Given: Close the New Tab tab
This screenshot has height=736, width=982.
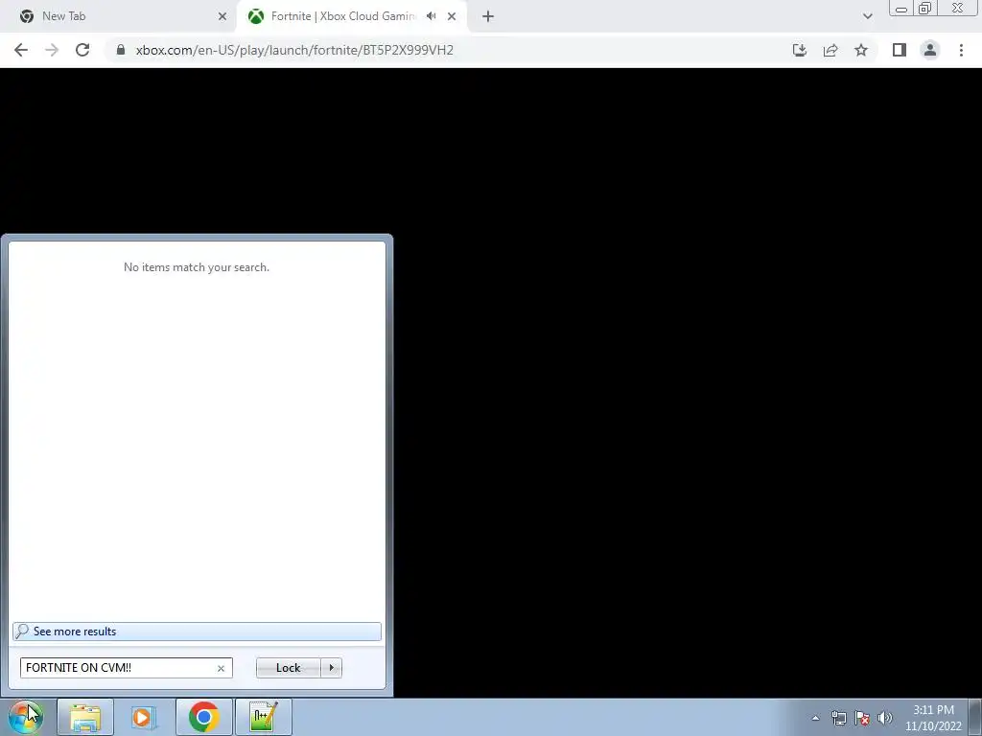Looking at the screenshot, I should (222, 16).
